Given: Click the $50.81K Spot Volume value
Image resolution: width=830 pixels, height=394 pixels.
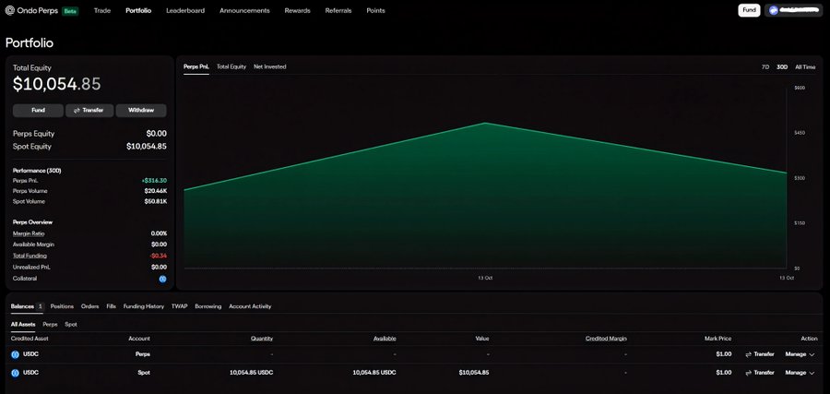Looking at the screenshot, I should tap(156, 201).
